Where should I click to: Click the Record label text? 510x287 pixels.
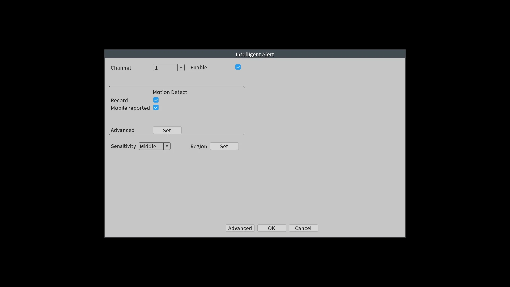click(119, 100)
